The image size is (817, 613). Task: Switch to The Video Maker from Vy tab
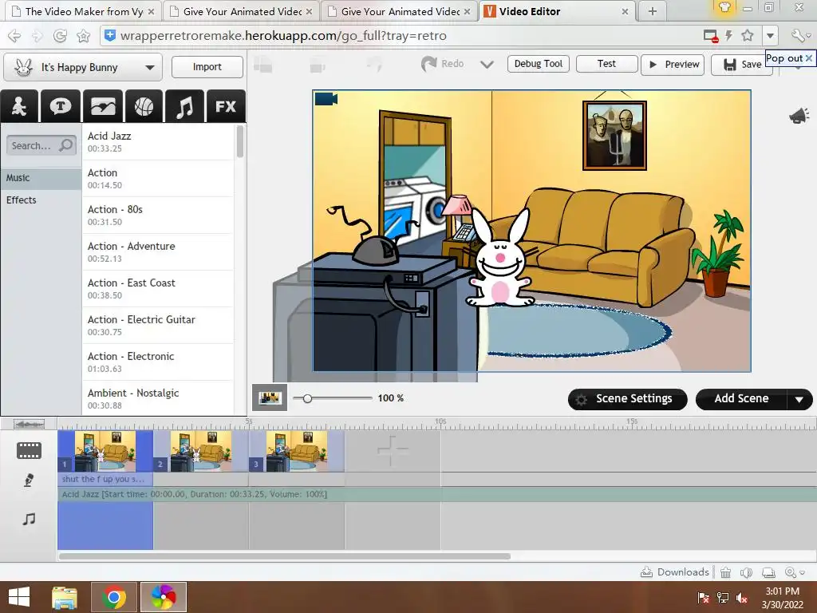pyautogui.click(x=83, y=11)
